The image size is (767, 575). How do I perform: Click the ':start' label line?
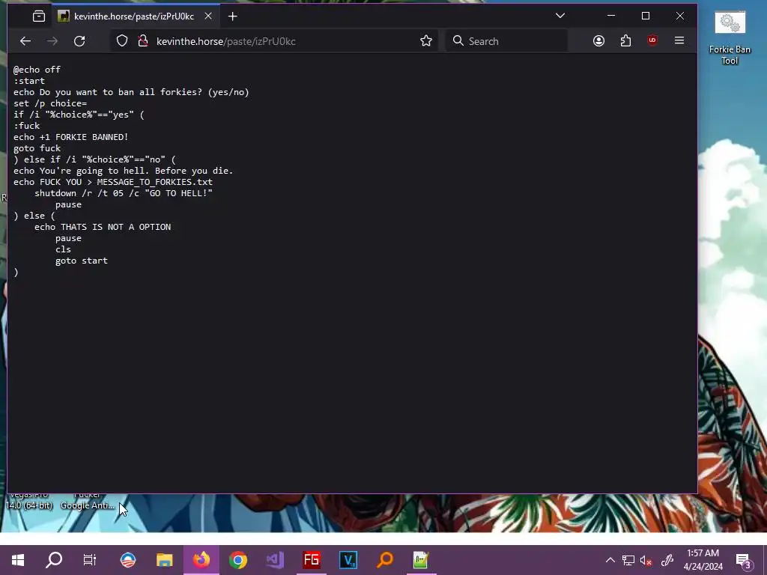click(29, 81)
